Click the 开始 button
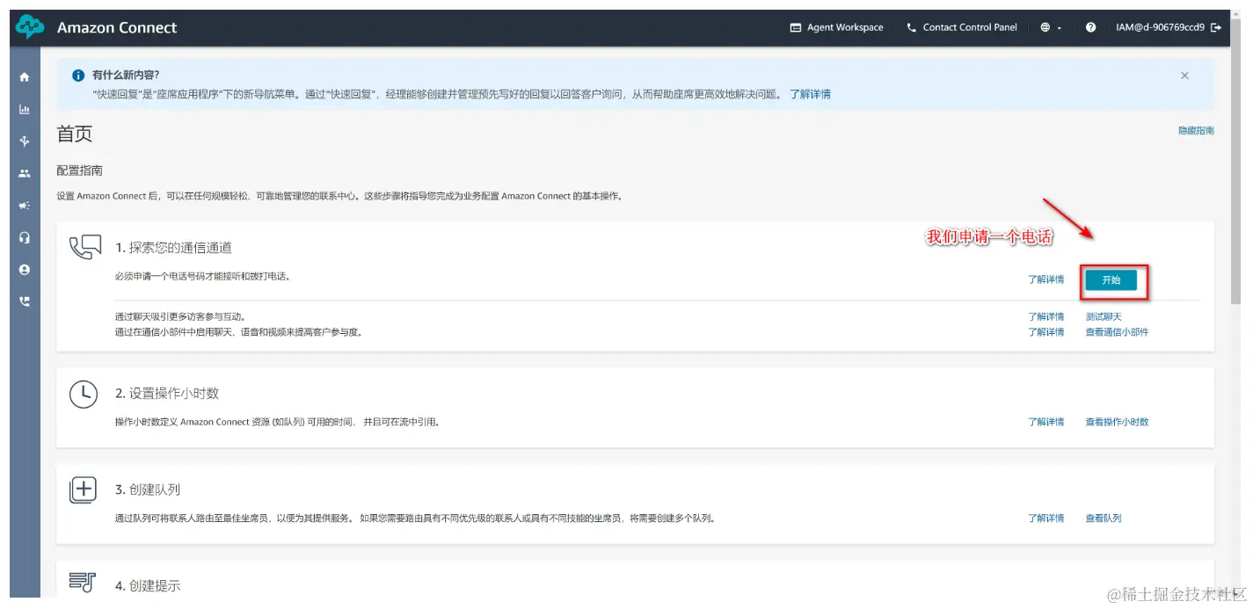Viewport: 1253px width, 609px height. tap(1111, 280)
